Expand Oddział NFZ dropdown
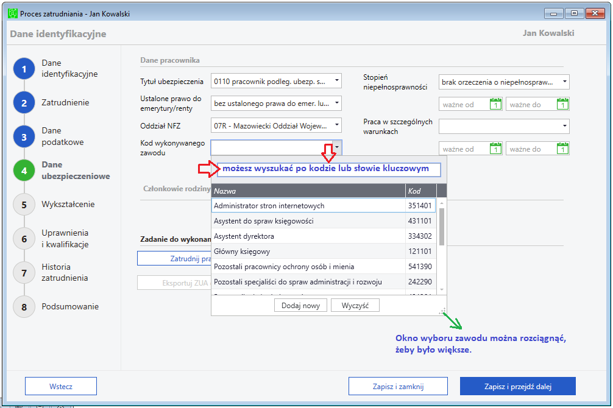613x408 pixels. [x=336, y=125]
